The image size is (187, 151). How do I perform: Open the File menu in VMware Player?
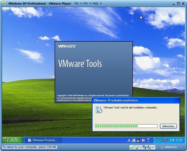[x=76, y=4]
